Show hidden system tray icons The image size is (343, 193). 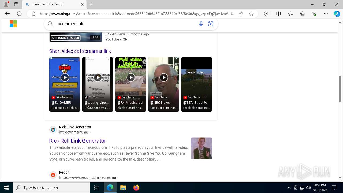tap(289, 188)
